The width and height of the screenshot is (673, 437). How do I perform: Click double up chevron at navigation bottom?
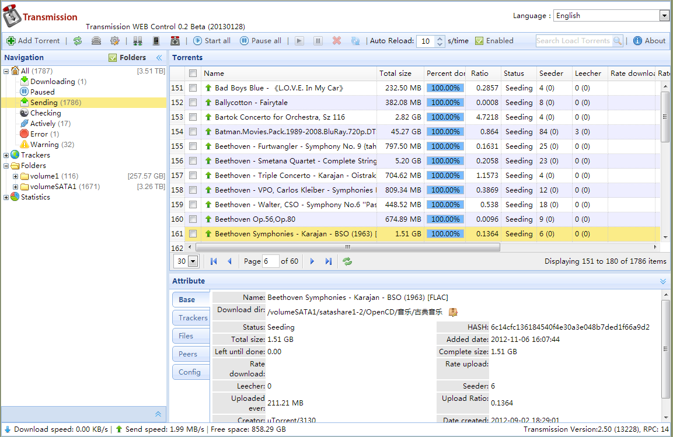tap(158, 414)
